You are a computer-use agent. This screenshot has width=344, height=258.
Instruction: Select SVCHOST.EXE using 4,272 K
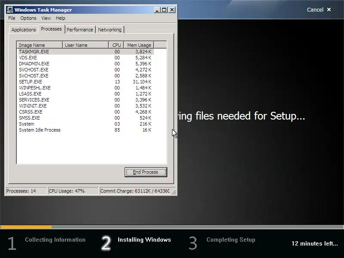[x=86, y=70]
